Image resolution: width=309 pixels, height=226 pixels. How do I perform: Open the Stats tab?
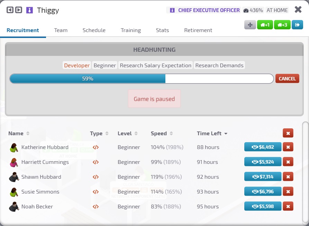pos(162,30)
